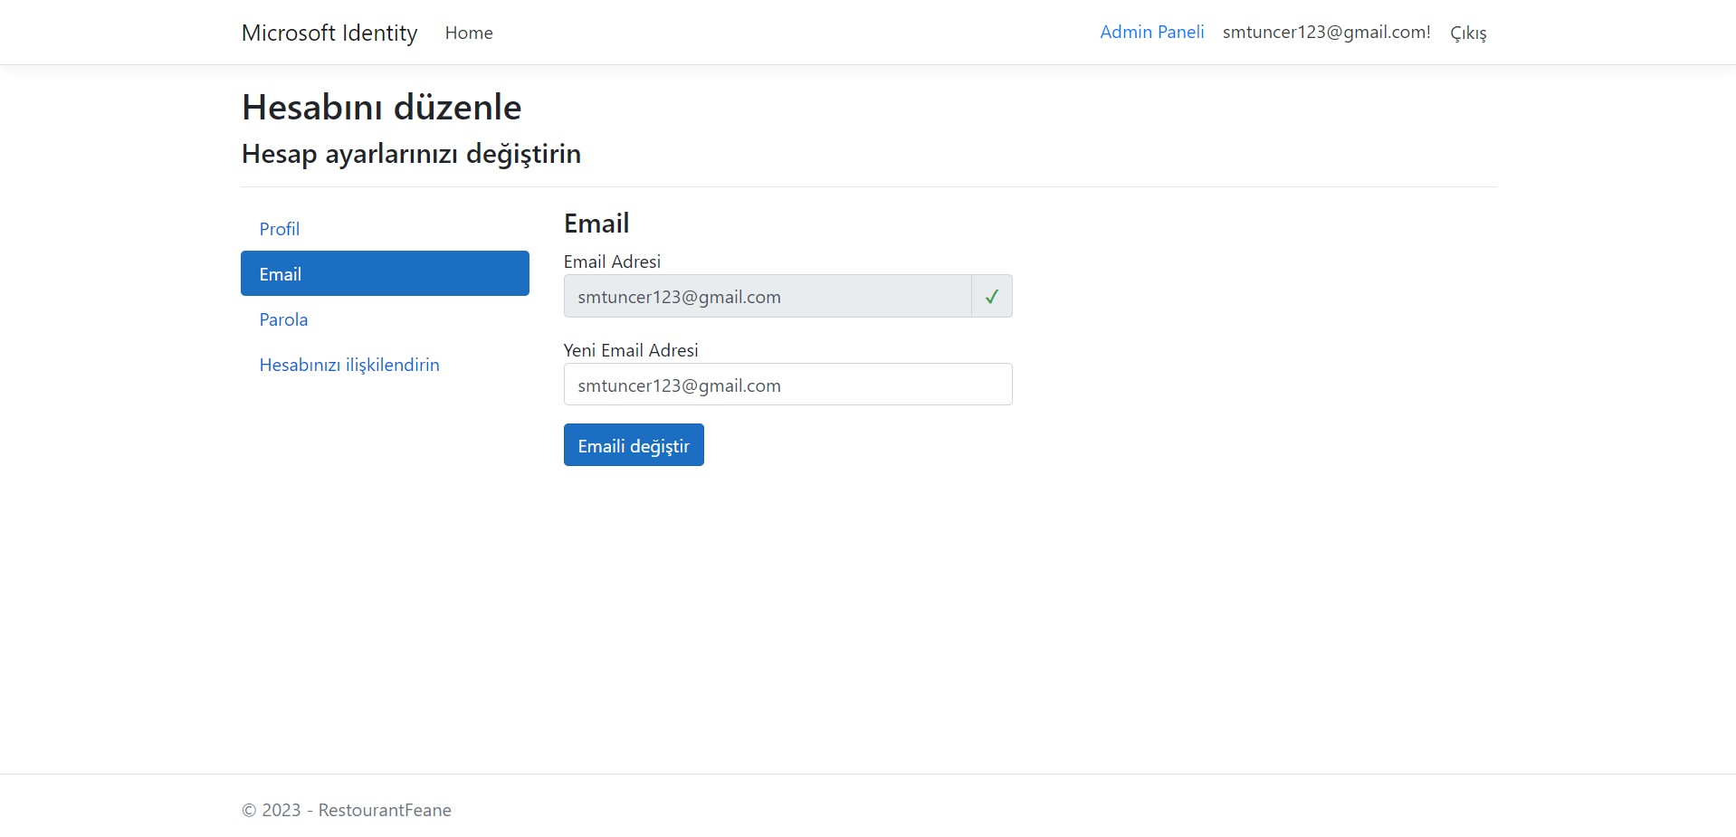Click the Hesap ayarlarınızı değiştirin subtitle
This screenshot has height=837, width=1736.
(x=410, y=154)
